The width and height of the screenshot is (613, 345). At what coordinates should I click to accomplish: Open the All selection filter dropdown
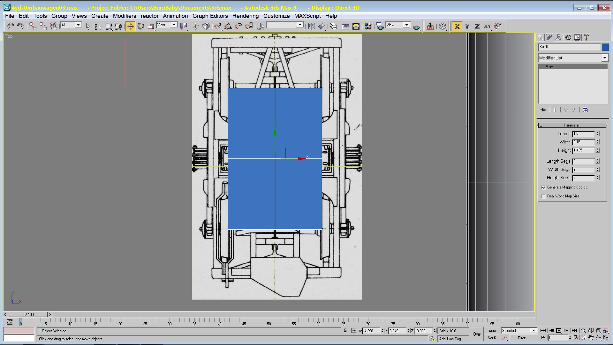[x=78, y=25]
